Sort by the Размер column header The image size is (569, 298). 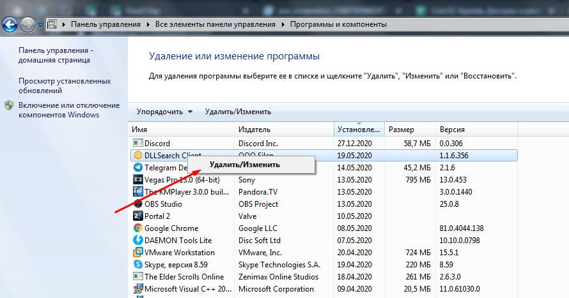coord(410,130)
